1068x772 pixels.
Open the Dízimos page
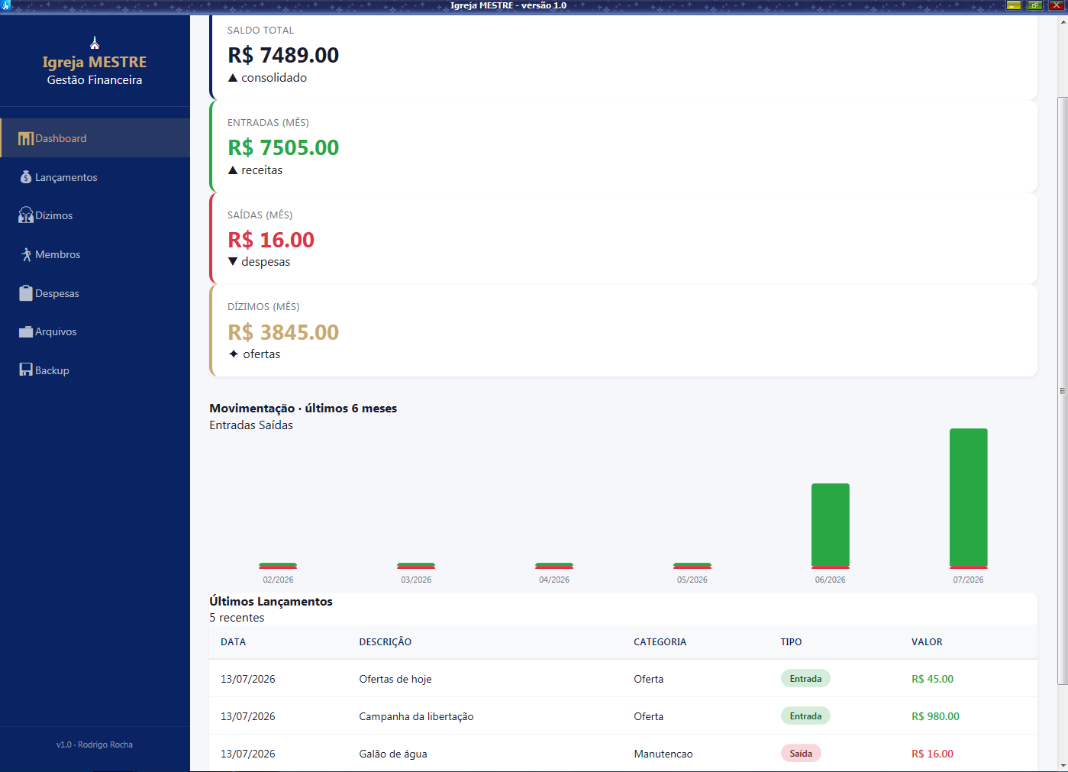pos(95,215)
